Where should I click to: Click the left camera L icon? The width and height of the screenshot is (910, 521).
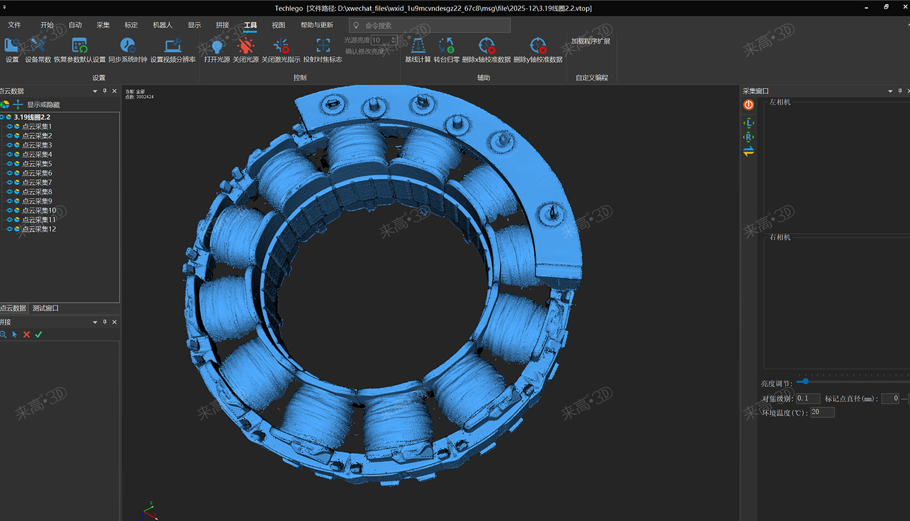click(749, 123)
